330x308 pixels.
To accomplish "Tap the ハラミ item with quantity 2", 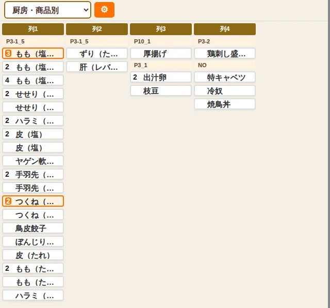I will click(33, 121).
